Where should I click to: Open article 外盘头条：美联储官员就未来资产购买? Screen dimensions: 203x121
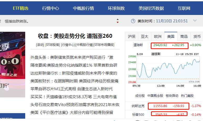pos(72,57)
